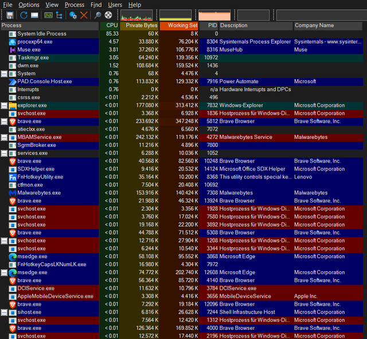Image resolution: width=367 pixels, height=339 pixels.
Task: Select the Find Window's Process crosshair icon
Action: [108, 15]
